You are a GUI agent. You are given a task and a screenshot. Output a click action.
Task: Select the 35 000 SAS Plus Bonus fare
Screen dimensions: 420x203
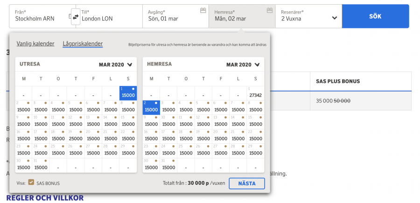point(333,101)
